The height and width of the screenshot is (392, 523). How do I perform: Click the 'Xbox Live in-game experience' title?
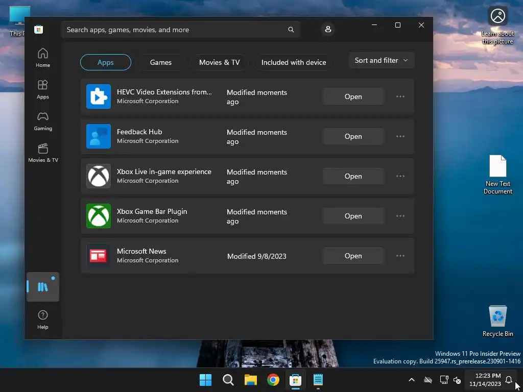coord(164,171)
